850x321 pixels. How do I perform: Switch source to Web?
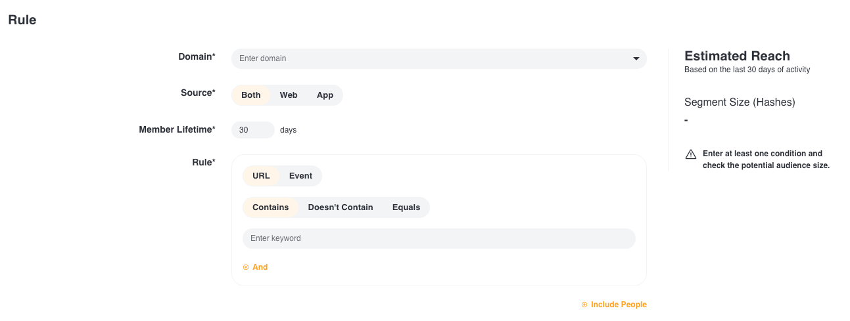pyautogui.click(x=289, y=95)
